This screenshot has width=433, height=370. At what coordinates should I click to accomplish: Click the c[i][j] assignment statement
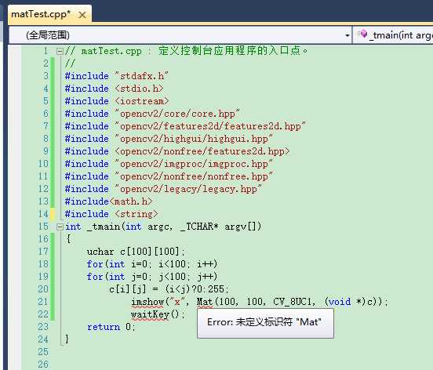pos(169,289)
